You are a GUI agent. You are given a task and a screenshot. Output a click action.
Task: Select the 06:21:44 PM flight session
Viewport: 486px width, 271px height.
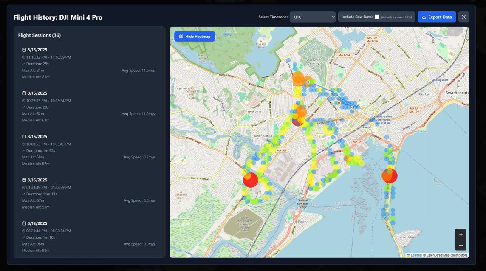88,237
